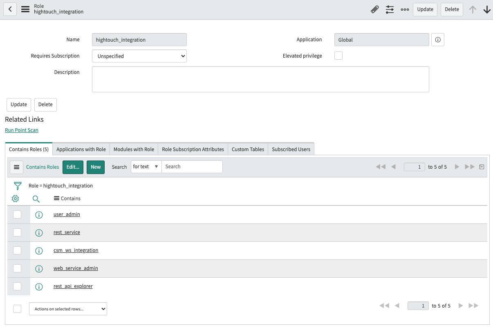
Task: Select the web_service_admin row checkbox
Action: [17, 268]
